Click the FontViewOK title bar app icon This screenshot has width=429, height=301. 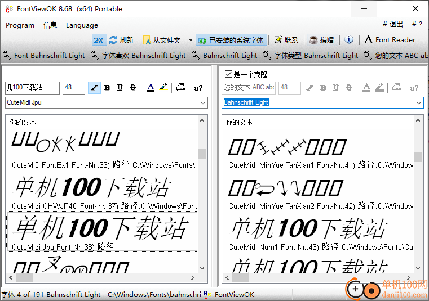pos(9,9)
